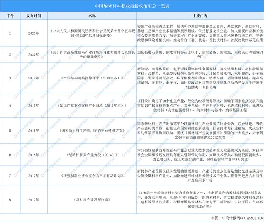This screenshot has height=222, width=264.
Task: Click sequence number 3 cell
Action: click(10, 78)
